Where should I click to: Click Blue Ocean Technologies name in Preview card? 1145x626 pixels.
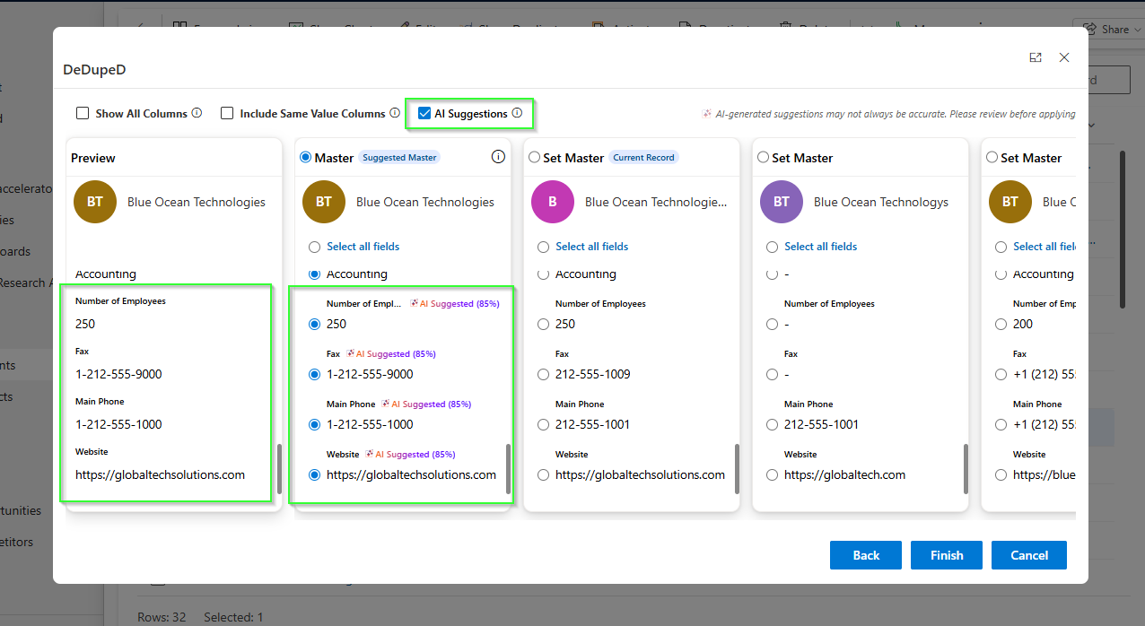(197, 202)
